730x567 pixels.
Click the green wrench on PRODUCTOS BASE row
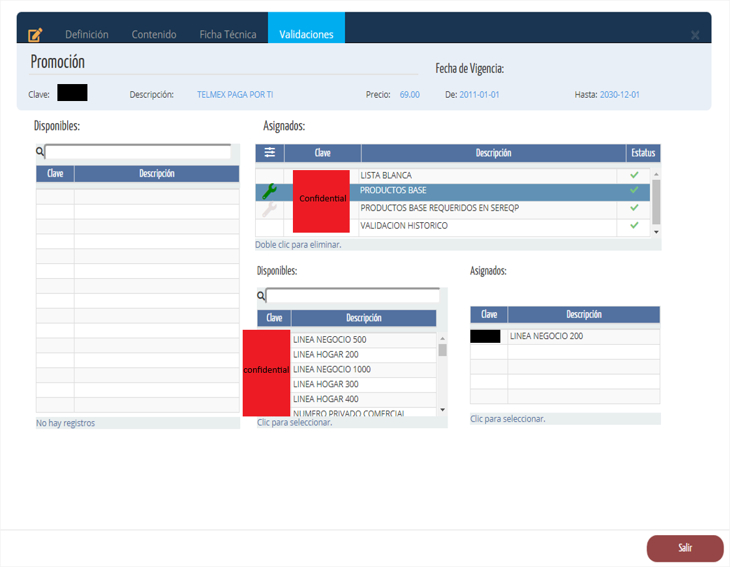[269, 191]
